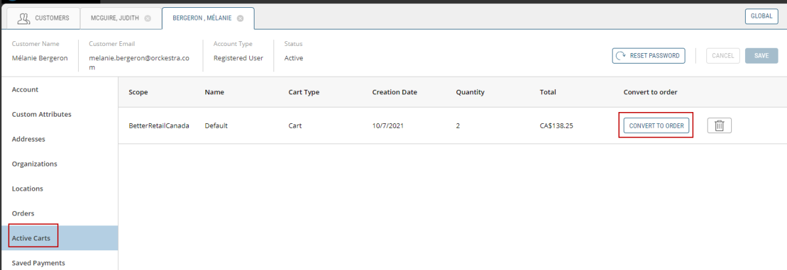787x270 pixels.
Task: Open the Customers tab
Action: click(x=43, y=18)
